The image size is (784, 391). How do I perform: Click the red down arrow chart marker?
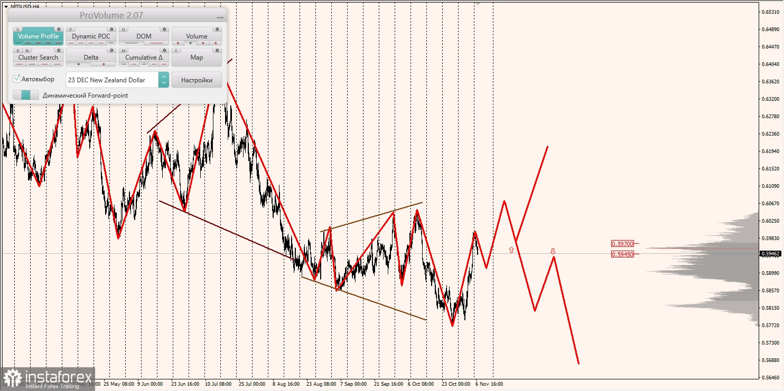[x=553, y=251]
